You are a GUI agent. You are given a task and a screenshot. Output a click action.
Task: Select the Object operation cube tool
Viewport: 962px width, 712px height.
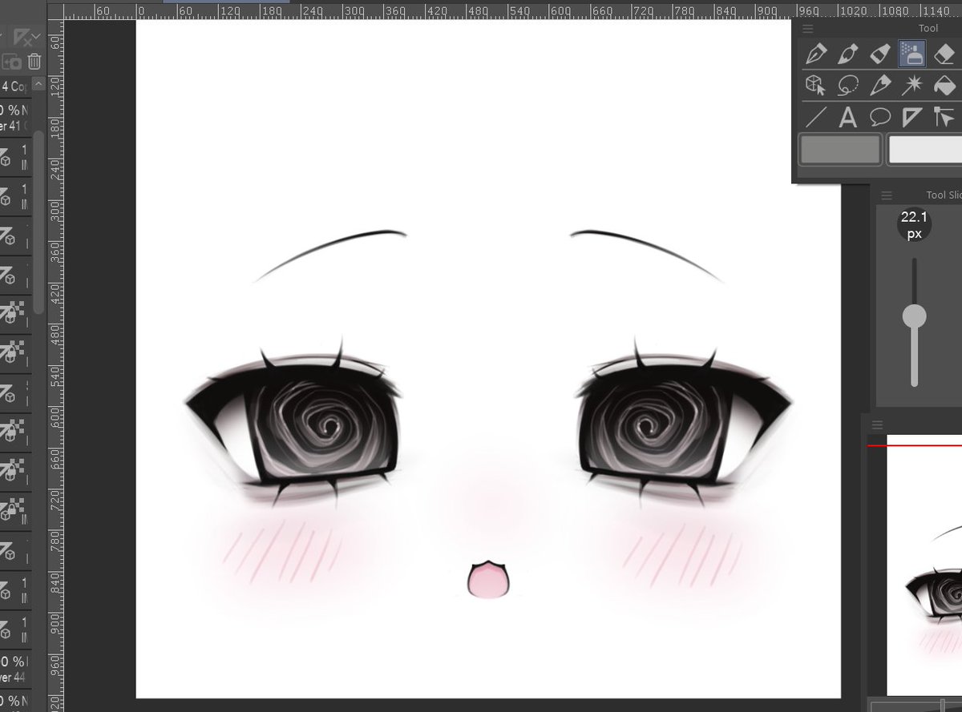click(816, 85)
